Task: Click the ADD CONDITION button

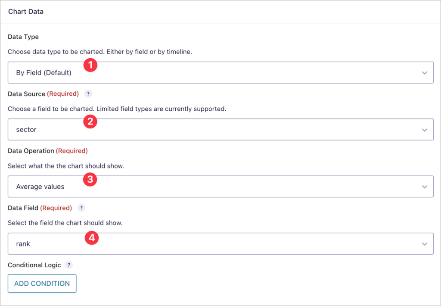Action: pos(42,283)
